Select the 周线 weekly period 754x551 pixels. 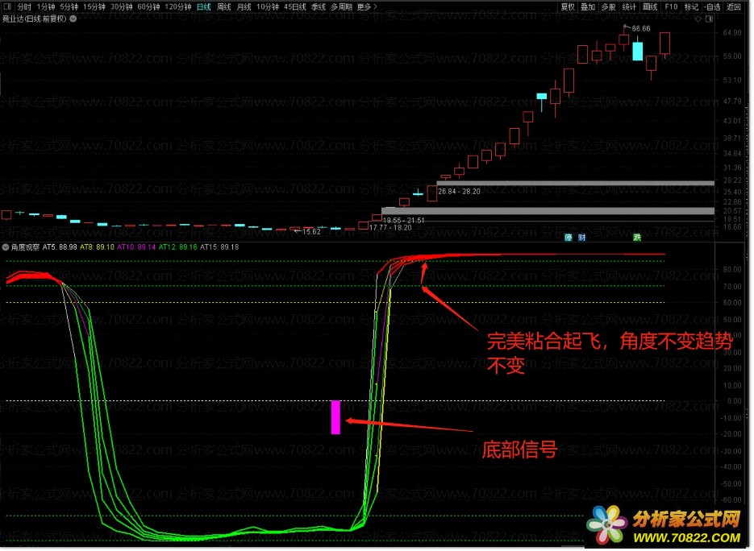coord(223,6)
